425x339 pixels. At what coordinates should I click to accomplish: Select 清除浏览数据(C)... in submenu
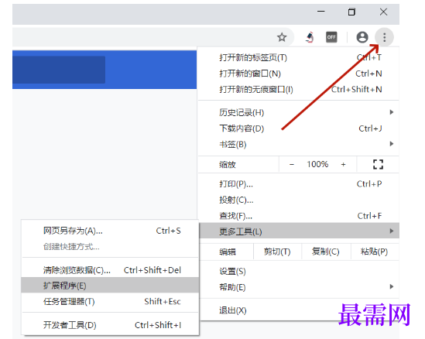[x=110, y=270]
